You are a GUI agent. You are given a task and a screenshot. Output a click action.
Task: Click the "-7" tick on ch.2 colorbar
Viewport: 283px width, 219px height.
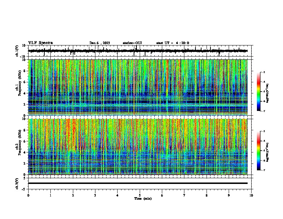coord(264,170)
